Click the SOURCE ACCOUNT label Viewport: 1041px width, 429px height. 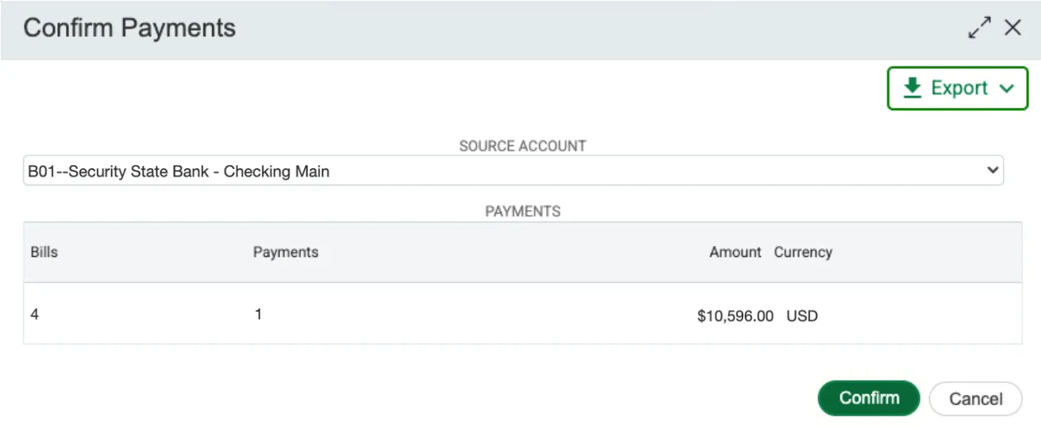pos(522,146)
